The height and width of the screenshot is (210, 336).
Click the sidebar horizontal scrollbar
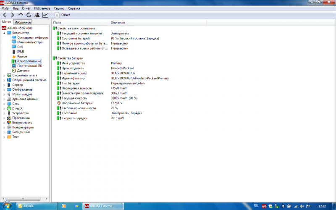(23, 199)
